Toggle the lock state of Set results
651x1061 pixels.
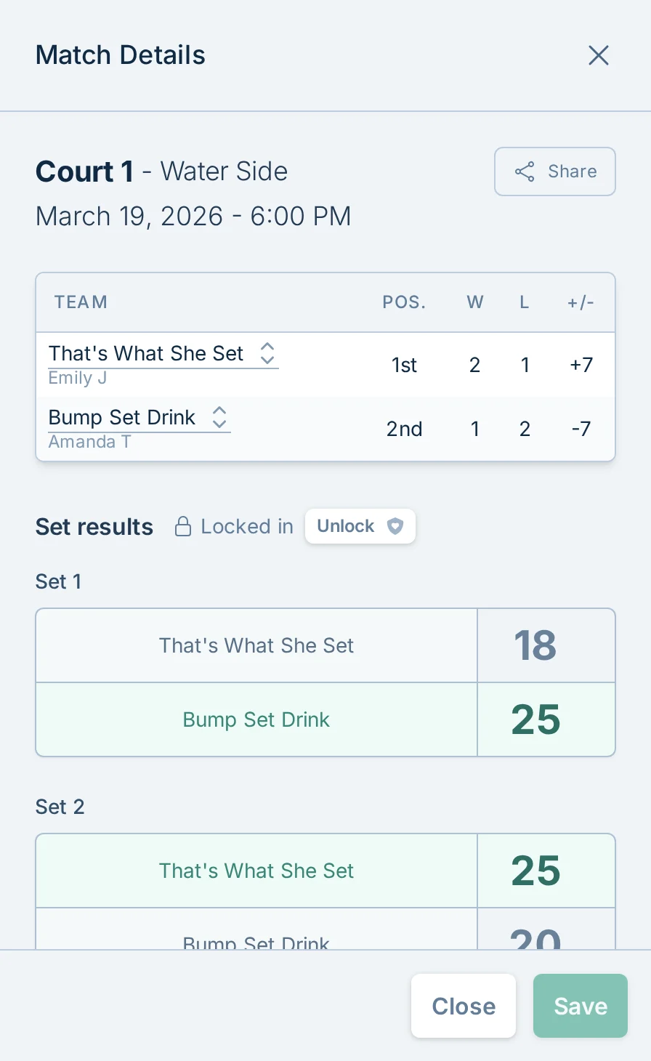pyautogui.click(x=360, y=526)
